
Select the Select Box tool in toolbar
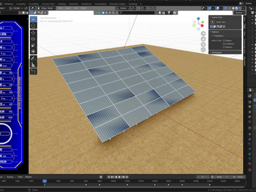click(33, 19)
